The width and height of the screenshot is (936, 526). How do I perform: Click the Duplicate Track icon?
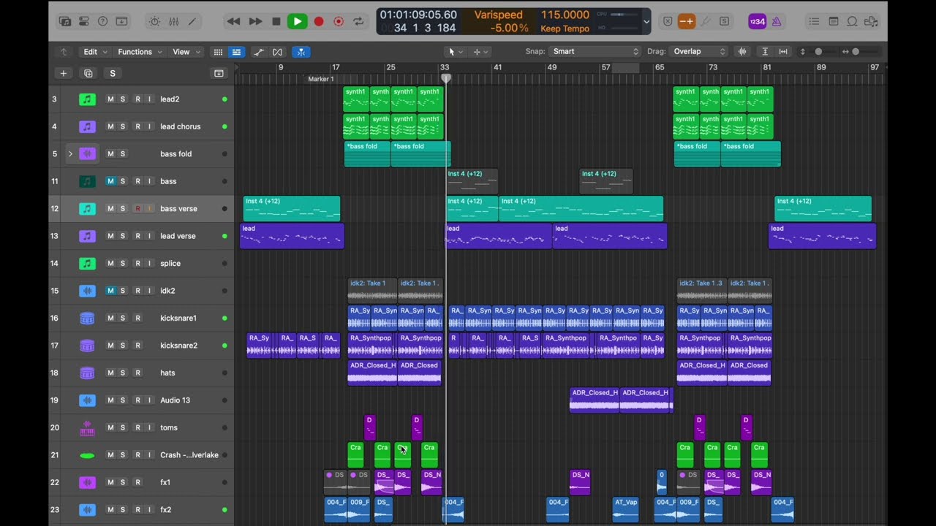[88, 73]
